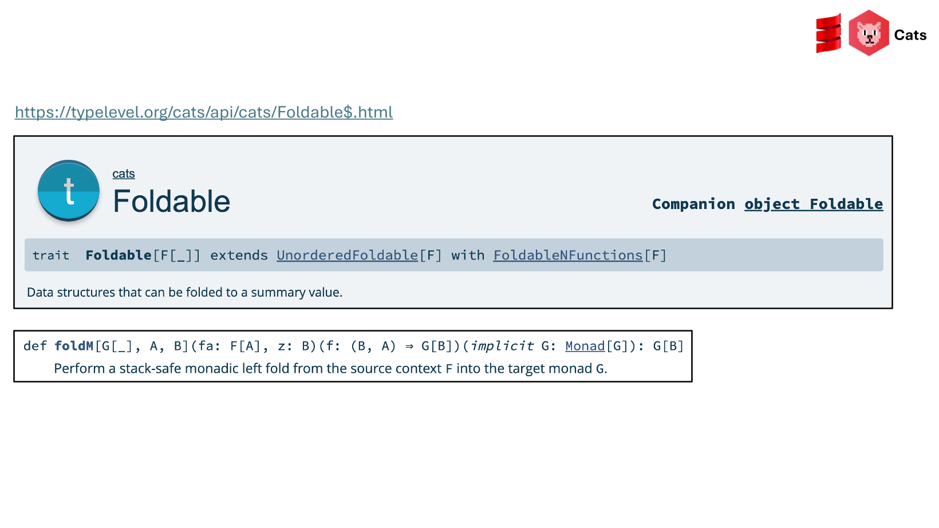Open the 'cats' package link above Foldable

click(x=124, y=174)
